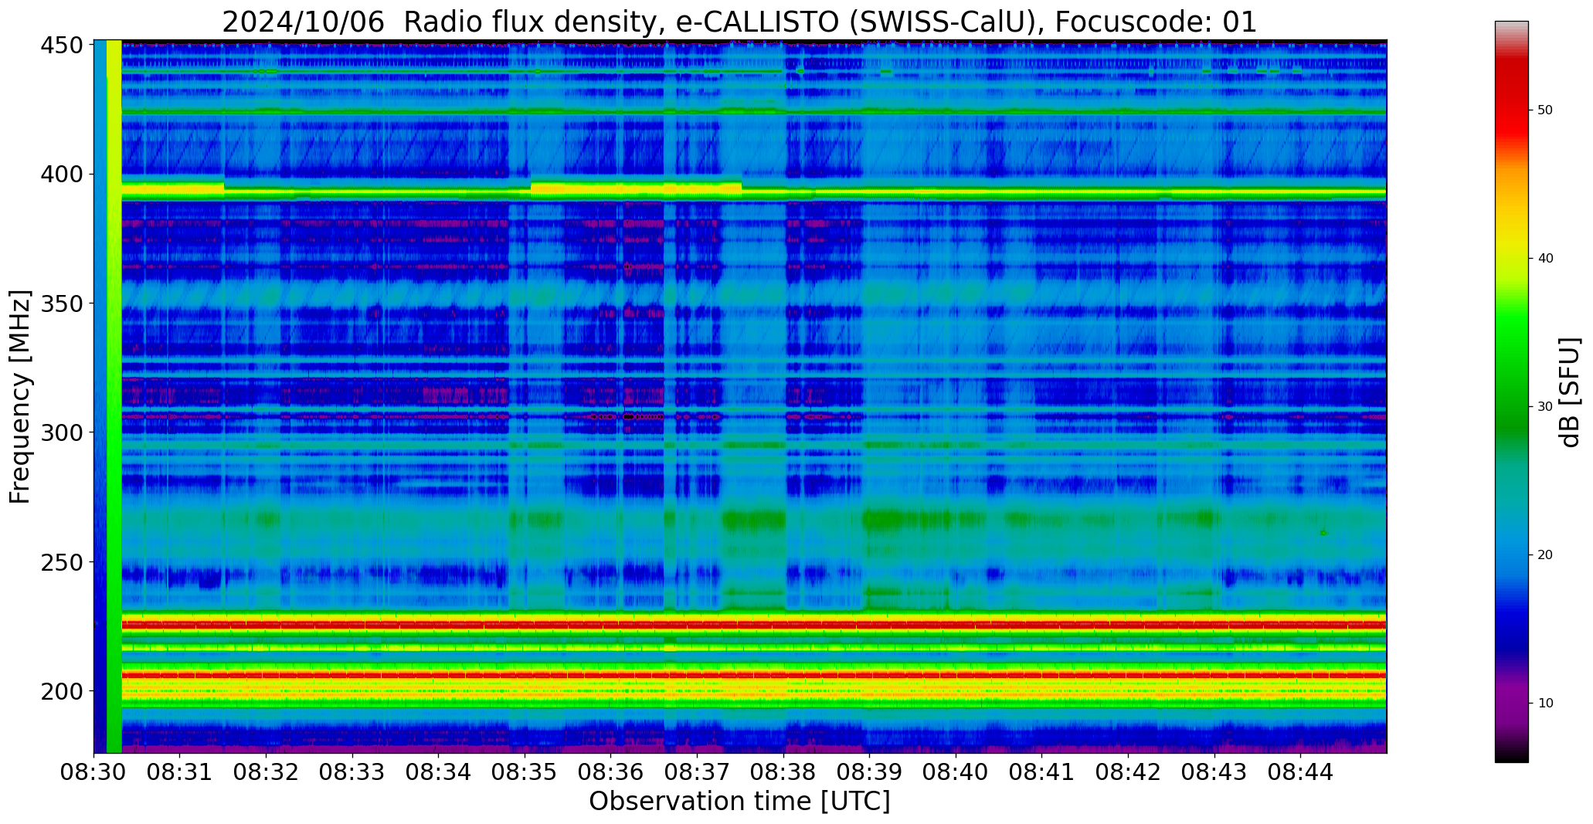This screenshot has height=824, width=1593.
Task: Click the 08:37 time tick label
Action: tap(697, 771)
